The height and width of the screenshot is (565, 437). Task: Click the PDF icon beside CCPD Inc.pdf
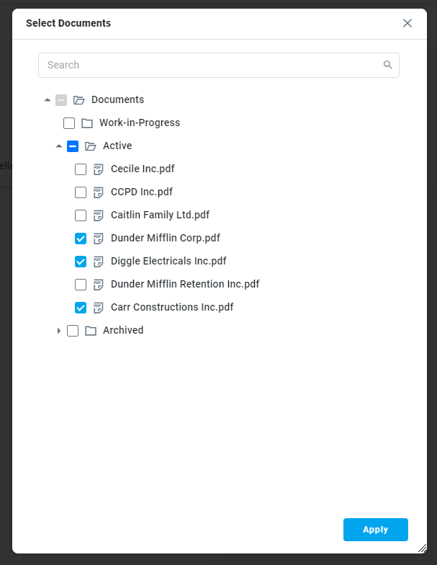[99, 192]
